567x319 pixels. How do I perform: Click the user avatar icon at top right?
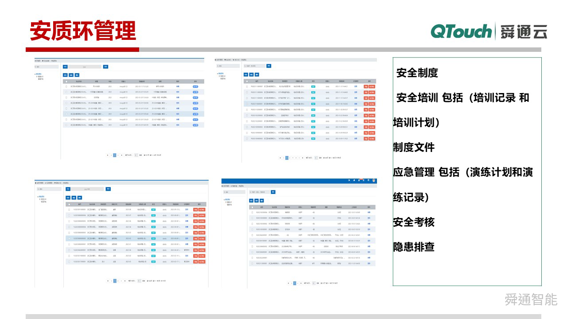click(373, 180)
